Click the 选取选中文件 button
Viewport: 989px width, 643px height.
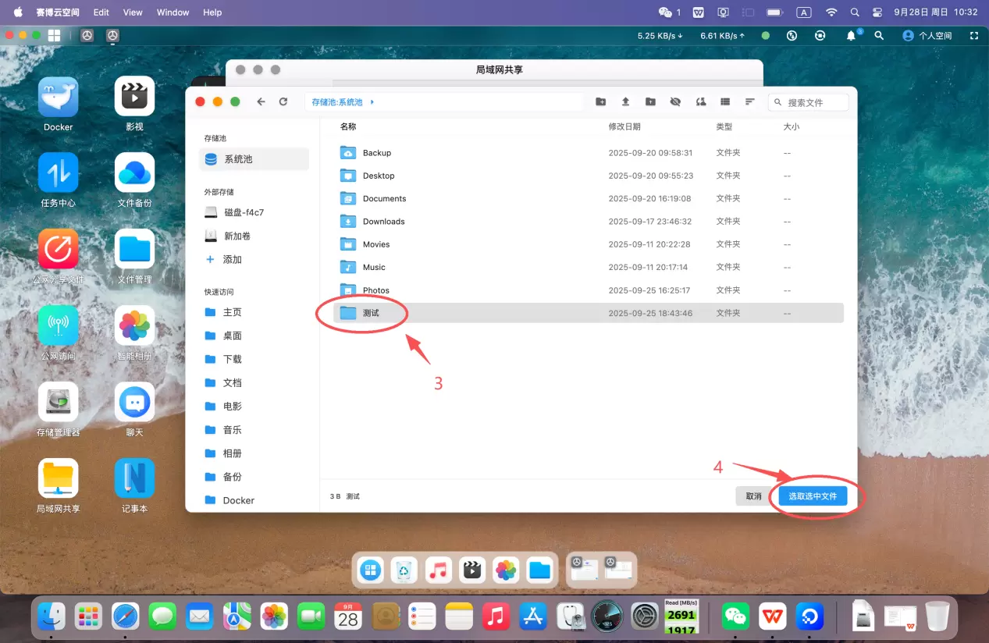click(813, 496)
